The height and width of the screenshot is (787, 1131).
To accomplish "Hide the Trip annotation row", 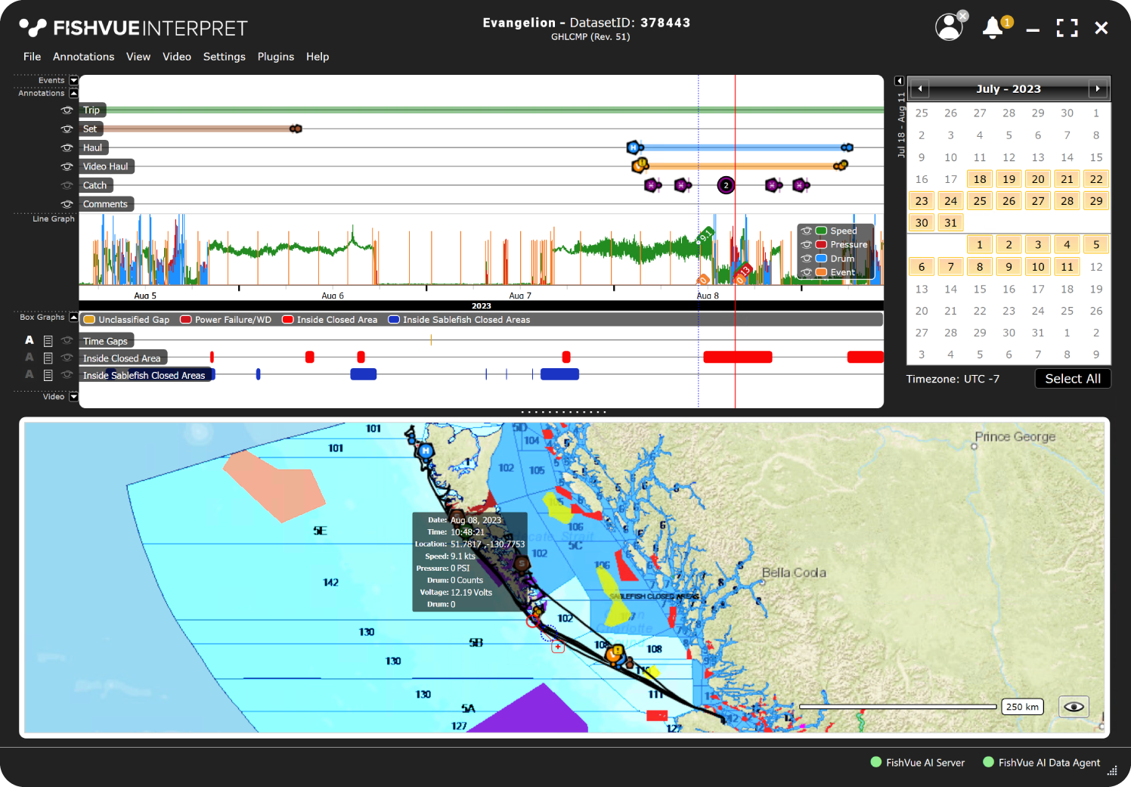I will click(x=67, y=110).
